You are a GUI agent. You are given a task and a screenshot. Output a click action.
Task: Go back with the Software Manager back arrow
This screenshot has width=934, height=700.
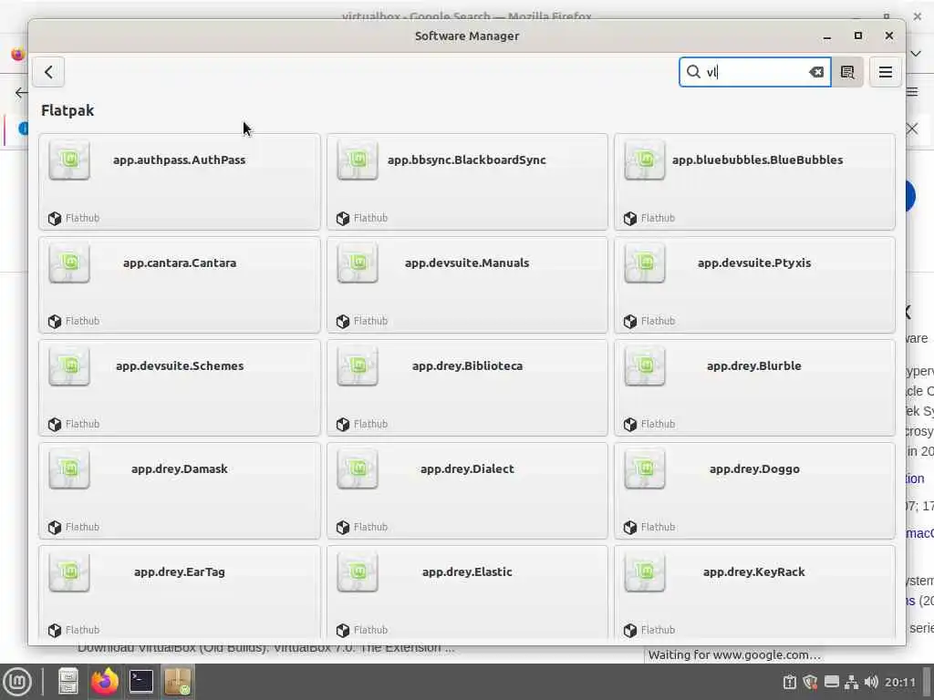(49, 72)
